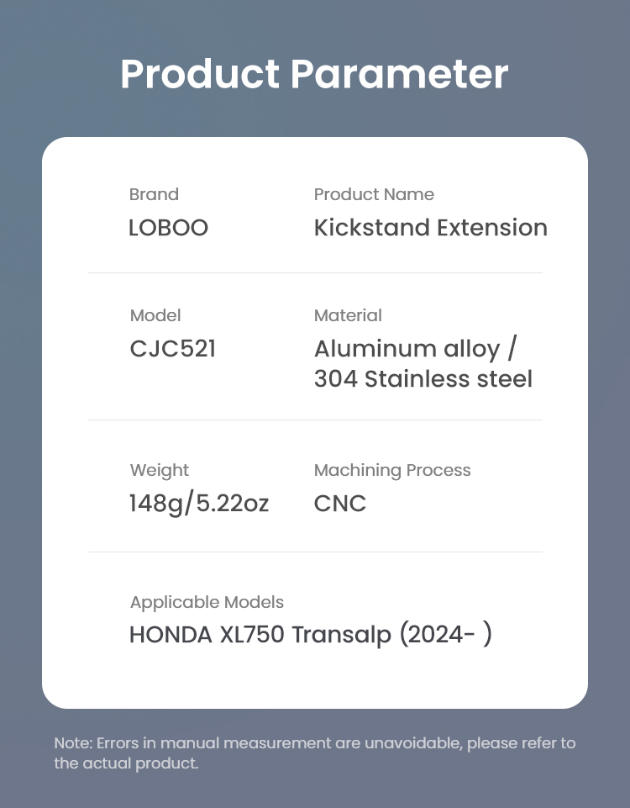
Task: Click the Product Parameter heading
Action: [x=314, y=74]
